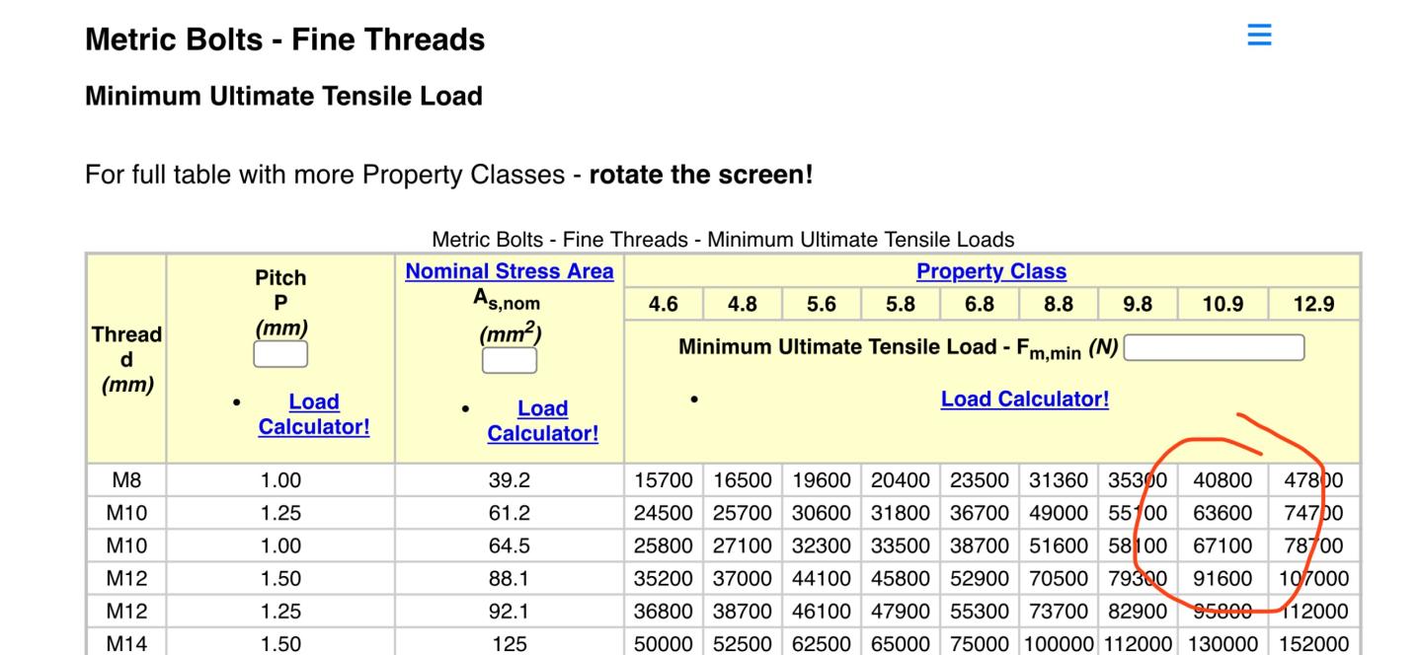Open the hamburger menu icon
1422x655 pixels.
tap(1259, 36)
